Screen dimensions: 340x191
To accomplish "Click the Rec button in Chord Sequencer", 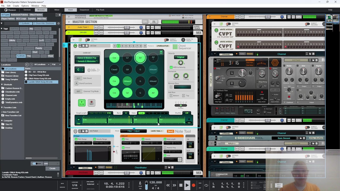I will (x=91, y=103).
